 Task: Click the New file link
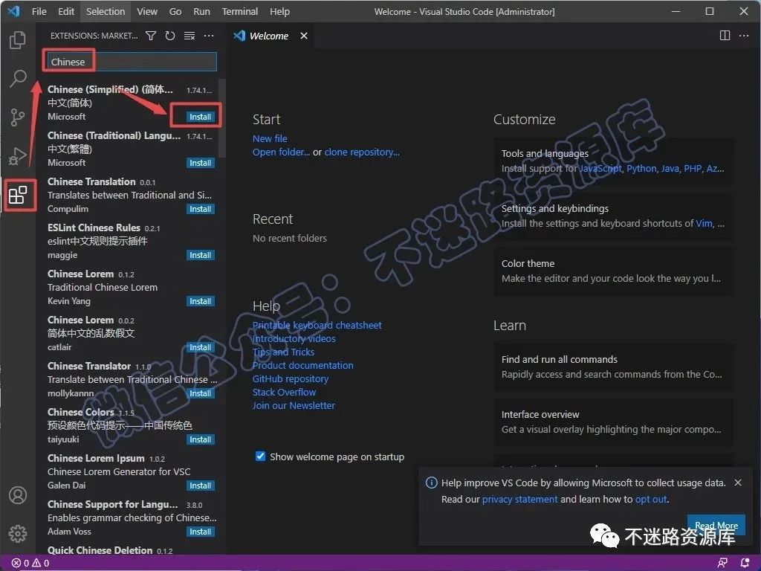click(x=270, y=139)
